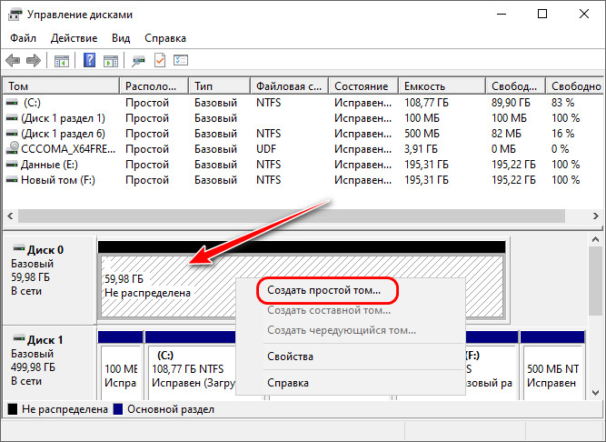Click the 83 % free percentage cell
Image resolution: width=606 pixels, height=442 pixels.
click(x=562, y=103)
